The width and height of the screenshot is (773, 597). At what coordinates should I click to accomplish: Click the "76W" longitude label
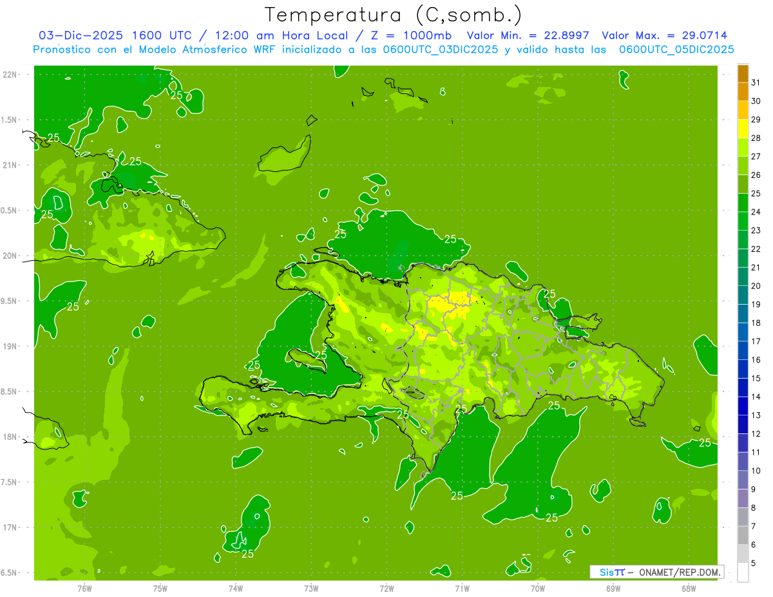(x=84, y=588)
